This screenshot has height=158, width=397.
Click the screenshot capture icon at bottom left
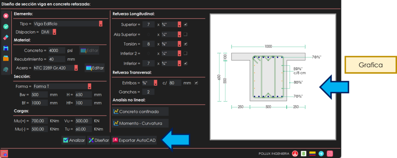point(4,153)
